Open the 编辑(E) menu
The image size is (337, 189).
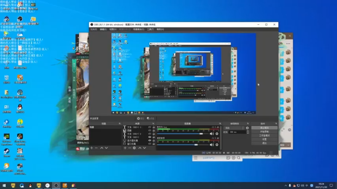click(103, 29)
